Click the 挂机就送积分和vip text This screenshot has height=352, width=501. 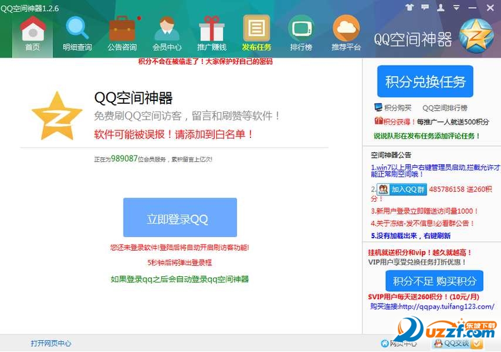point(420,253)
